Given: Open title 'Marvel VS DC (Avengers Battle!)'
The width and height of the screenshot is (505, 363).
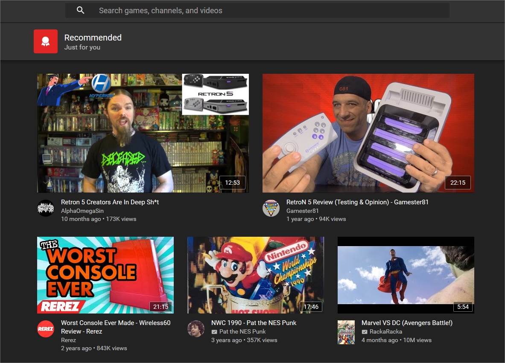Looking at the screenshot, I should coord(407,323).
